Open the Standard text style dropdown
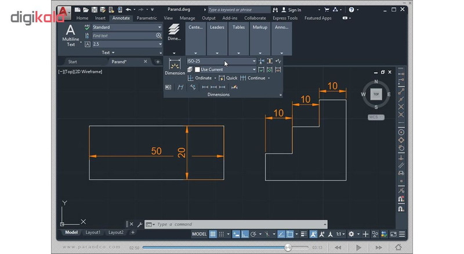The image size is (464, 254). [127, 27]
